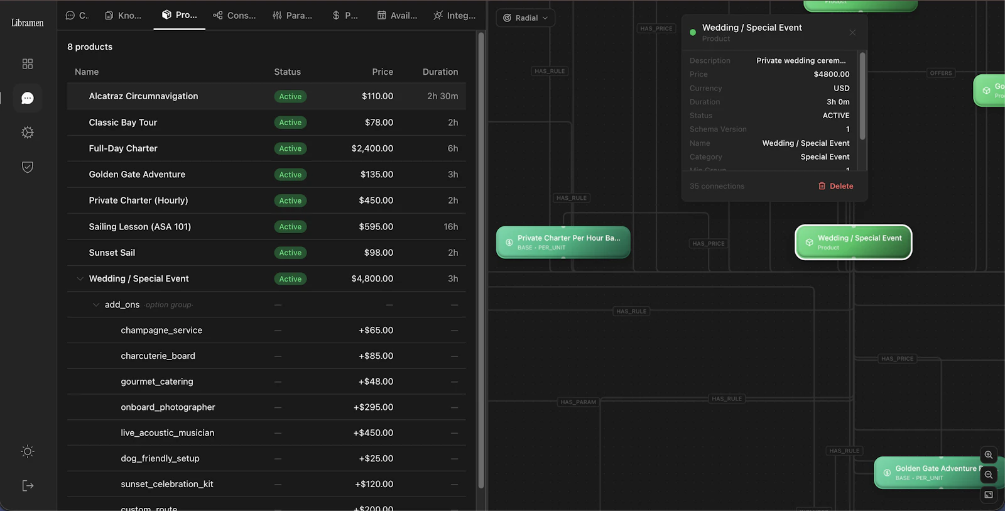Click the charcuterie_board add-on row
This screenshot has height=511, width=1005.
point(266,356)
